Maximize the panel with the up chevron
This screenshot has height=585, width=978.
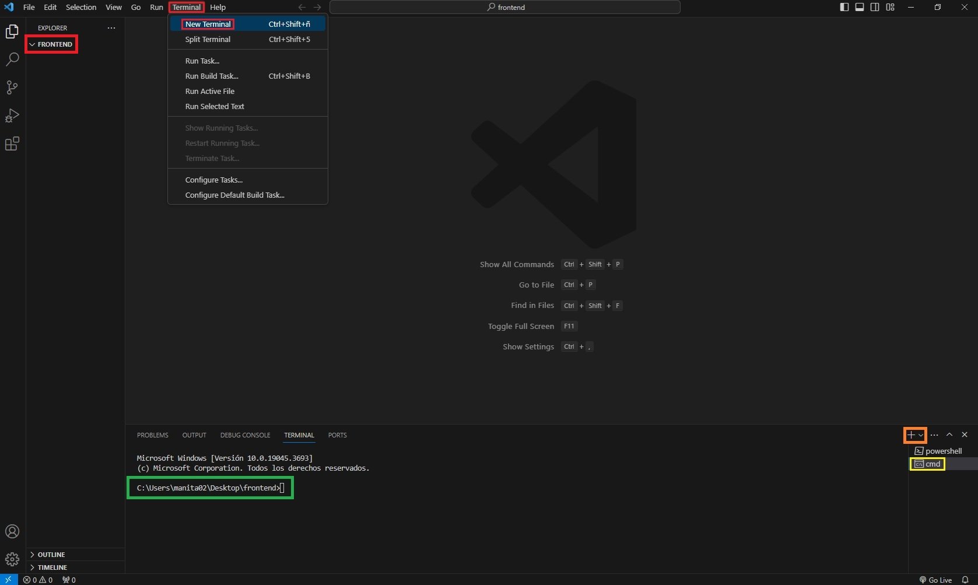949,435
